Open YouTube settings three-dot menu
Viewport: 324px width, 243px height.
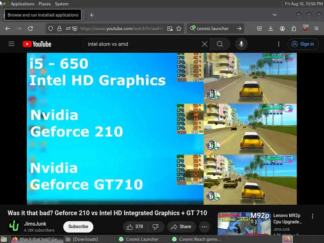(279, 44)
